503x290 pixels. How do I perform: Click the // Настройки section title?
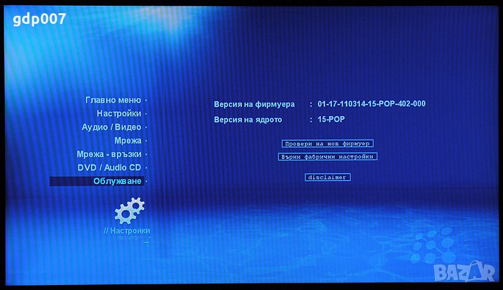tap(127, 231)
